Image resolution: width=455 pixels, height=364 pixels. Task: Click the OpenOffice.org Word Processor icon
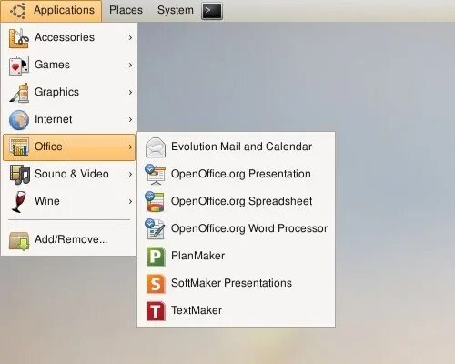click(155, 229)
